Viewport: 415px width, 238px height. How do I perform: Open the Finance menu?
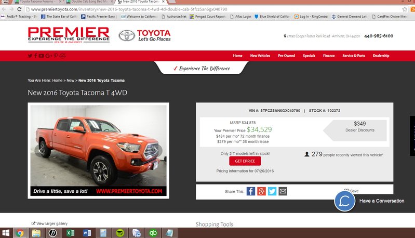pyautogui.click(x=329, y=56)
